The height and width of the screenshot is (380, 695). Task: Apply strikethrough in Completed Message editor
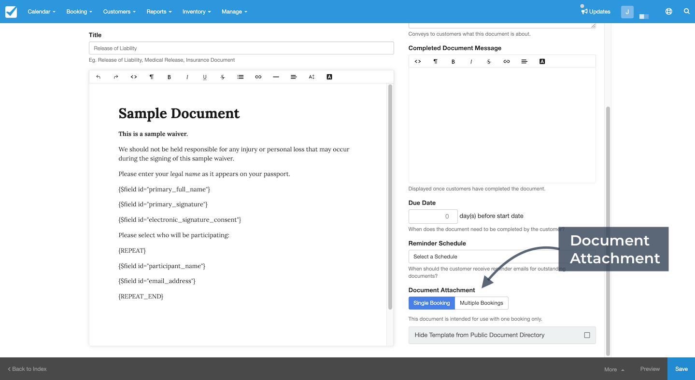[x=489, y=62]
